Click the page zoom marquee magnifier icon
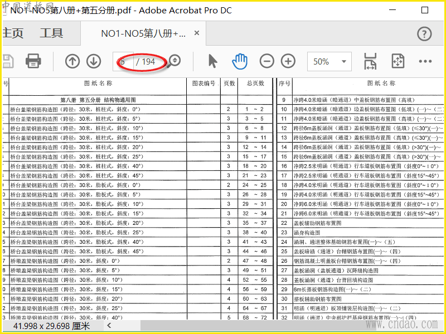The height and width of the screenshot is (334, 446). pos(174,61)
